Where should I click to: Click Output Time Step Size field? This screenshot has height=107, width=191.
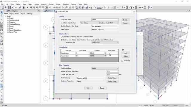pyautogui.click(x=113, y=75)
